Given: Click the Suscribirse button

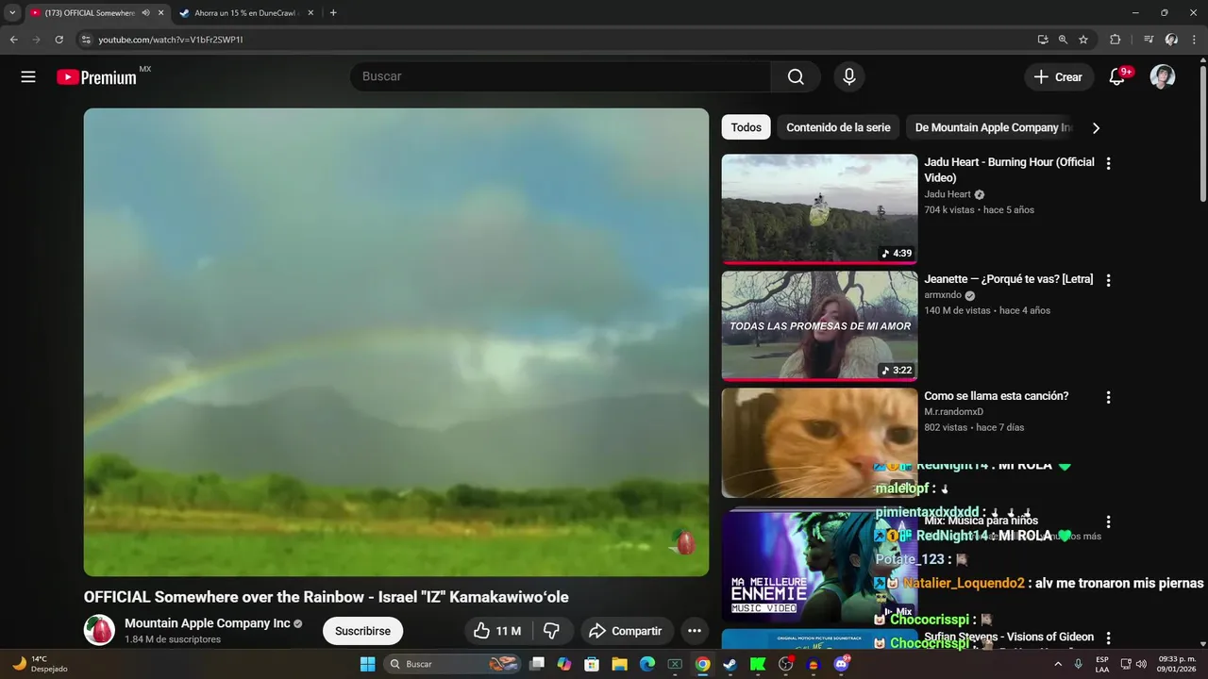Looking at the screenshot, I should pos(362,631).
